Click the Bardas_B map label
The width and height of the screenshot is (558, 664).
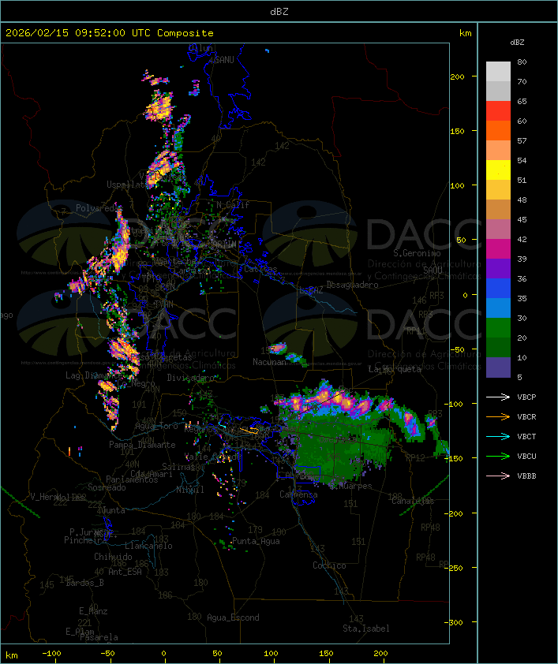pyautogui.click(x=85, y=583)
